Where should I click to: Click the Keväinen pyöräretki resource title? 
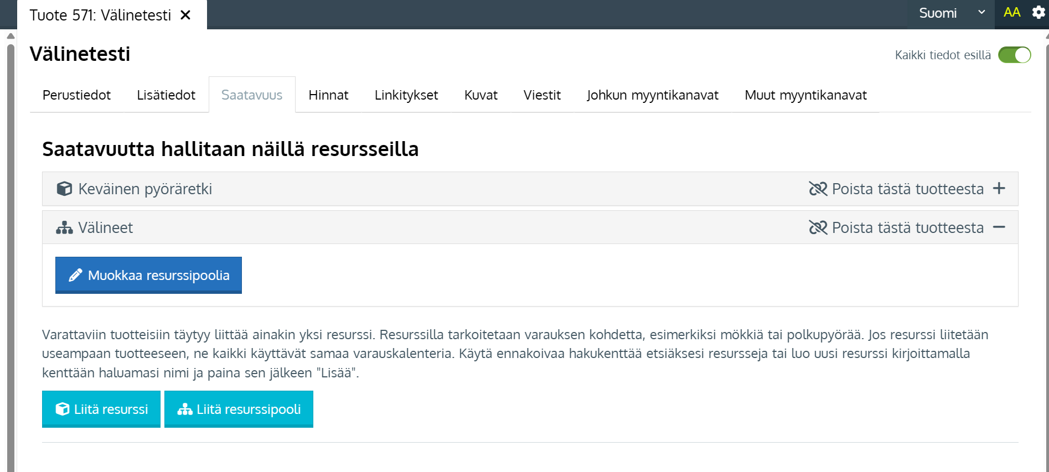[x=145, y=189]
